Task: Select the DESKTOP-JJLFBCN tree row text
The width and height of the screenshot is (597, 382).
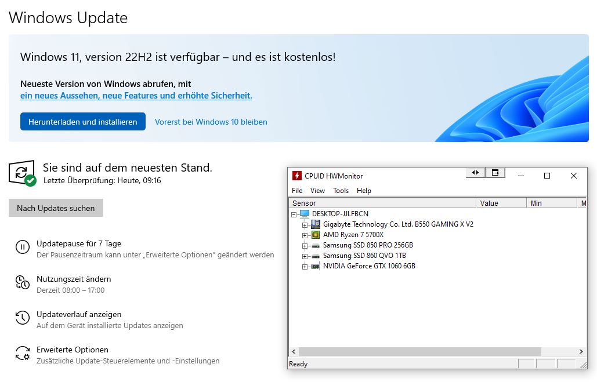Action: (x=341, y=214)
